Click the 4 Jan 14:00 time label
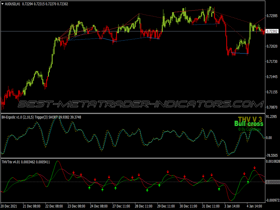 254,206
